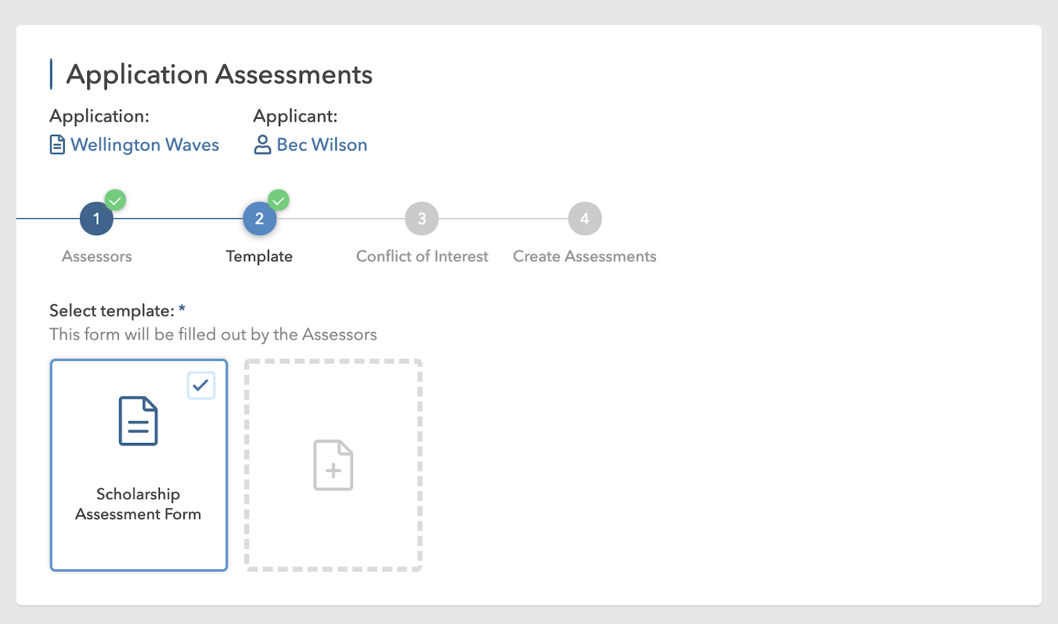Click the Select template field label
The height and width of the screenshot is (624, 1058).
click(112, 311)
